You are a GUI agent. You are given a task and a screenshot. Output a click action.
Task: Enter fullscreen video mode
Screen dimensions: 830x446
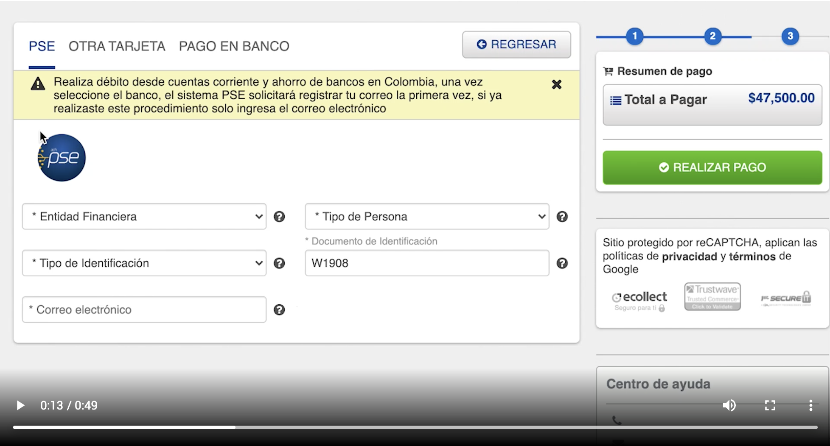[770, 405]
